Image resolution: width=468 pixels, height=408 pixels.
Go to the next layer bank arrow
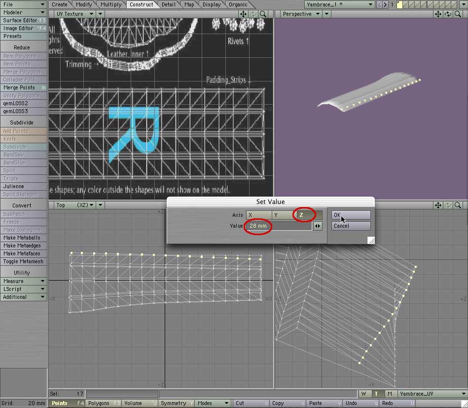[x=385, y=4]
